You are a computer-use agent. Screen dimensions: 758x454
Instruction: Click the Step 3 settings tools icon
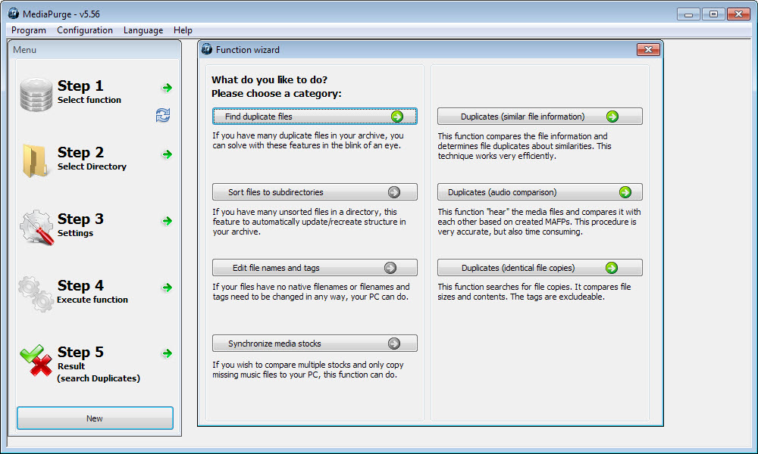[36, 227]
